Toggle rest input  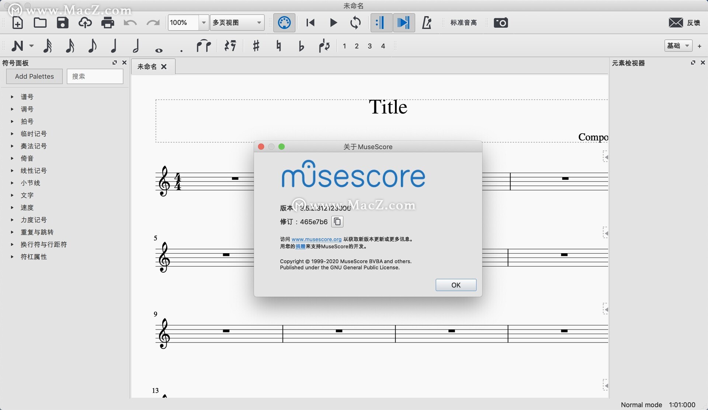pos(230,46)
